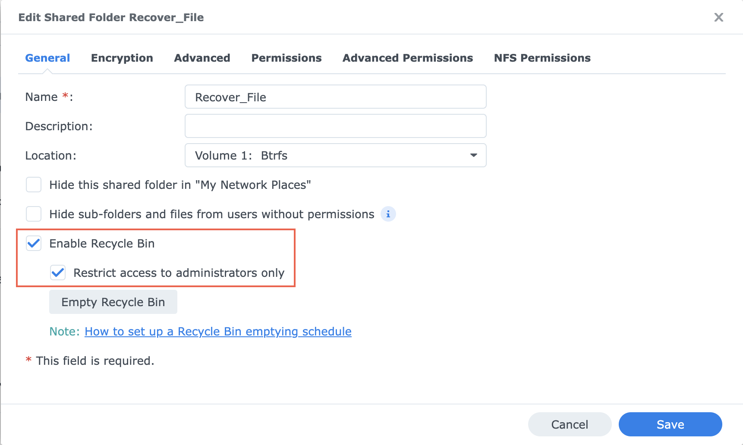
Task: Enable hiding folder in My Network Places
Action: [x=34, y=185]
